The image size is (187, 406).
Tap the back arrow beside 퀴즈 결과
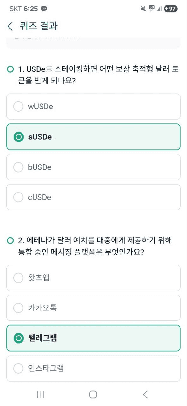[x=10, y=26]
